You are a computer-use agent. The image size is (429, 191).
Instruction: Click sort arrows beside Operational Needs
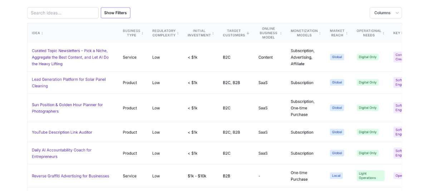tap(384, 33)
